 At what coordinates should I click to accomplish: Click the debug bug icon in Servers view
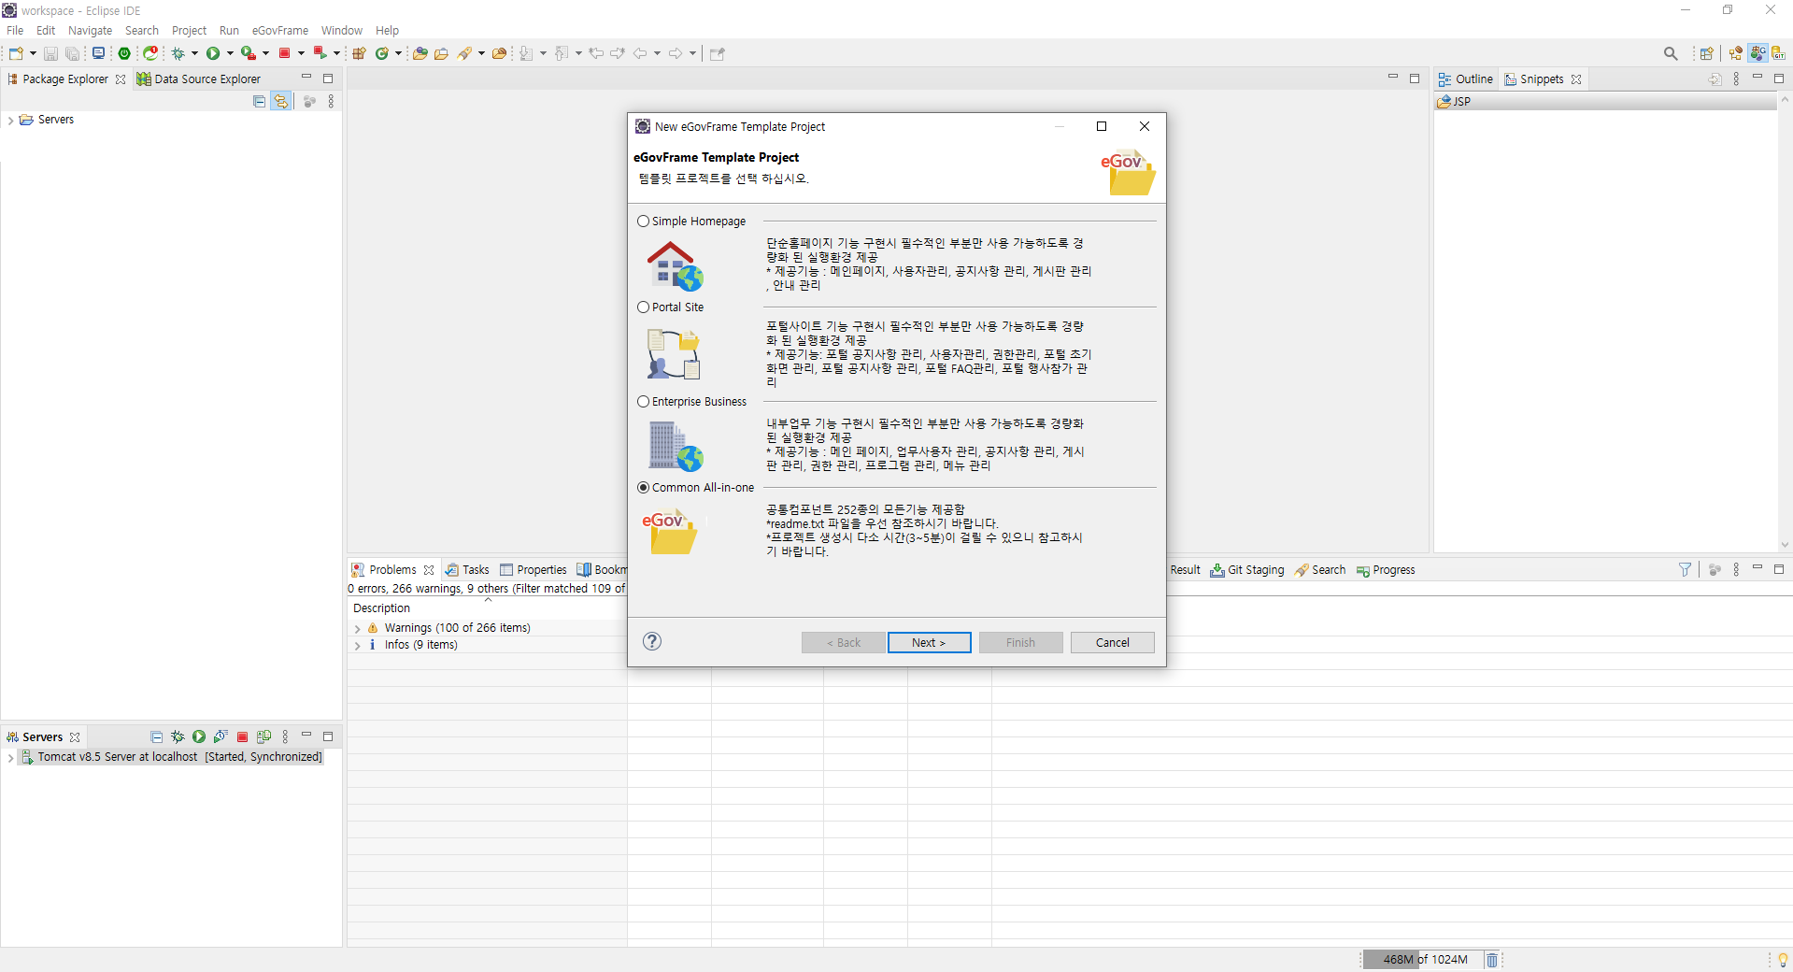click(178, 736)
